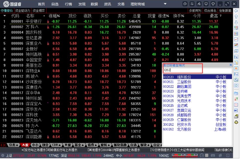
Task: Select the 中小 board tab at bottom
Action: coord(35,145)
